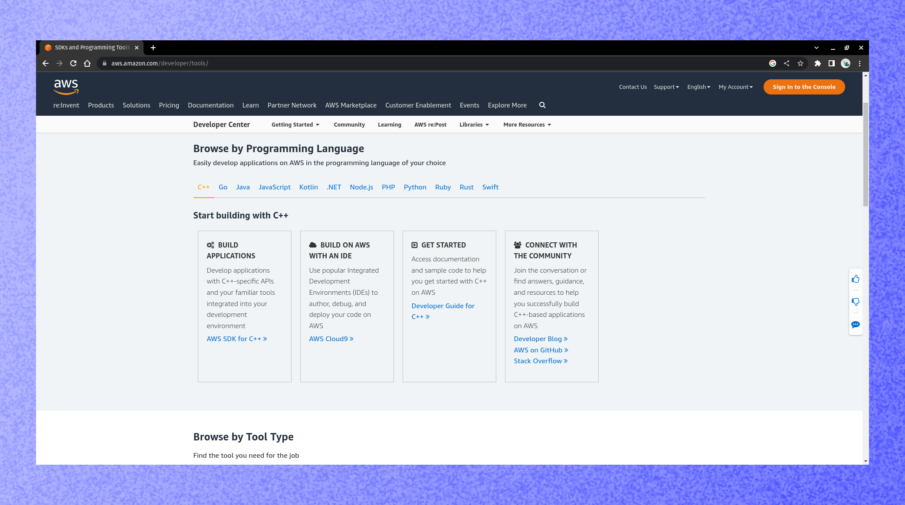Screen dimensions: 905x505
Task: Give a thumbs up on the feedback panel
Action: tap(855, 279)
